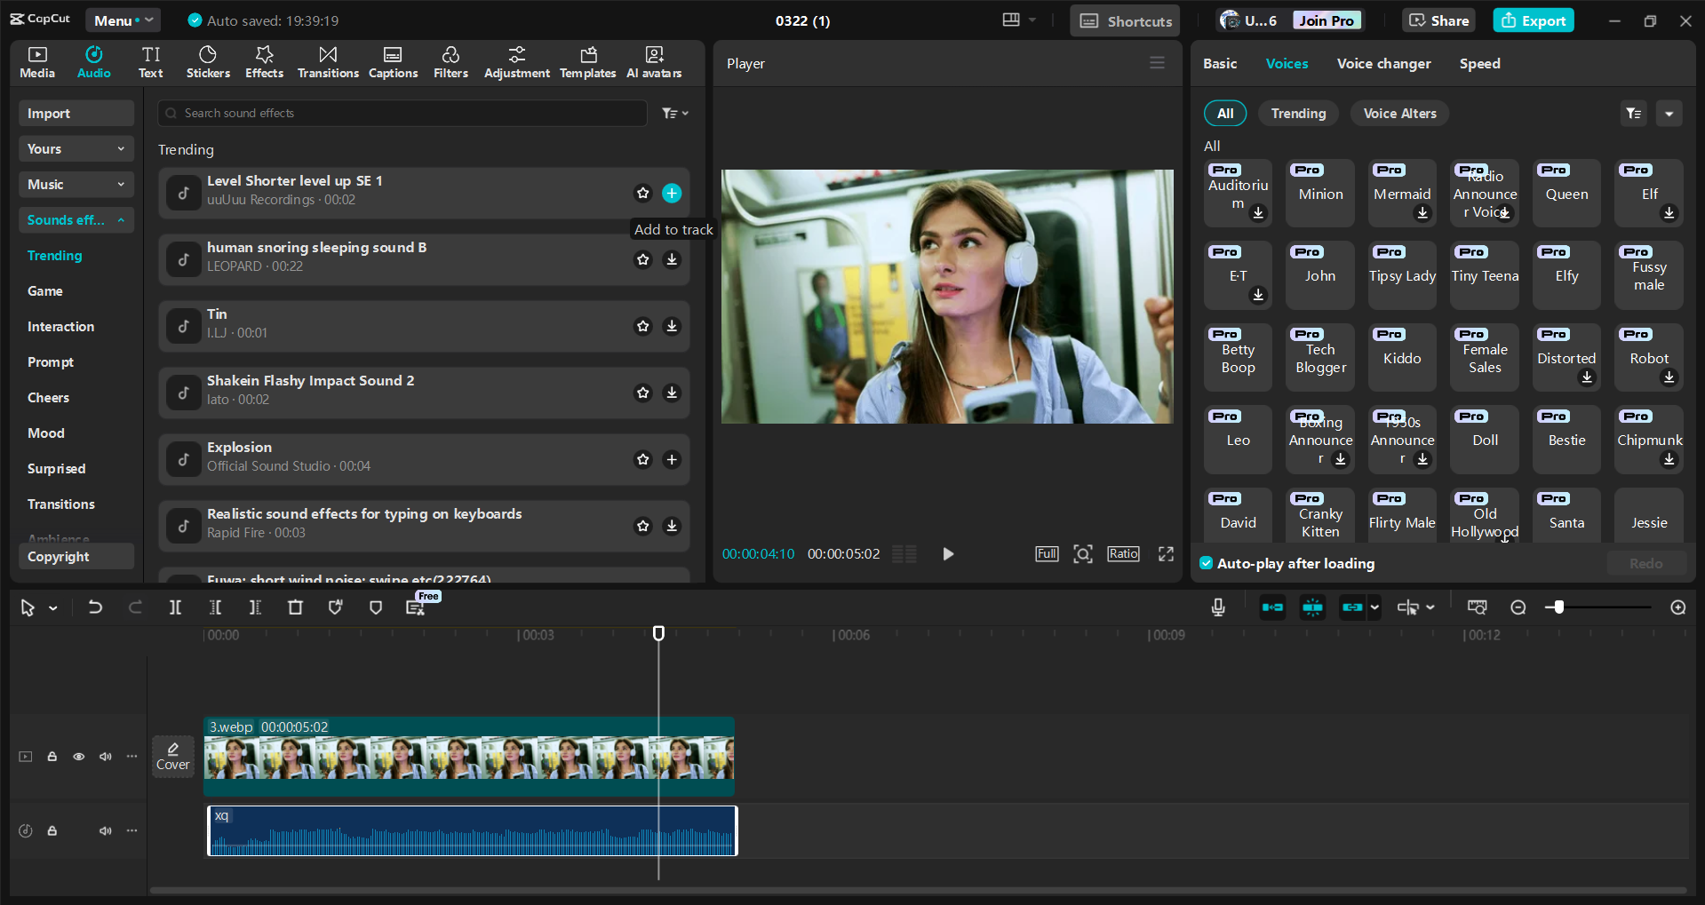Click the Record voiceover microphone icon
This screenshot has width=1705, height=905.
1217,607
